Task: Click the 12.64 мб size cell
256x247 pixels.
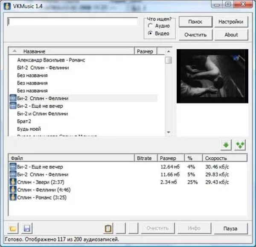Action: [170, 167]
